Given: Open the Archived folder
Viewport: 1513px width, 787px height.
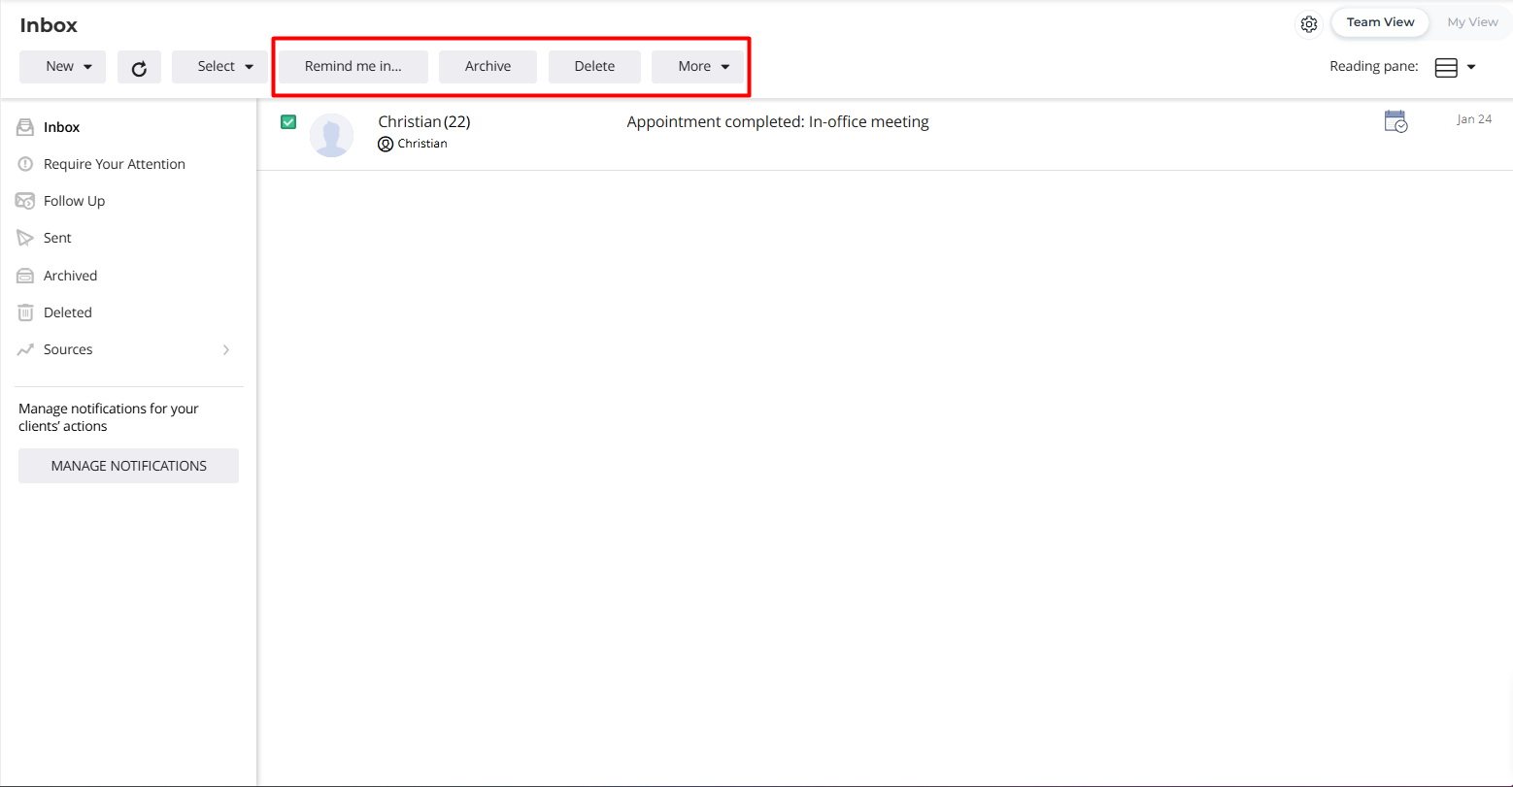Looking at the screenshot, I should tap(70, 276).
